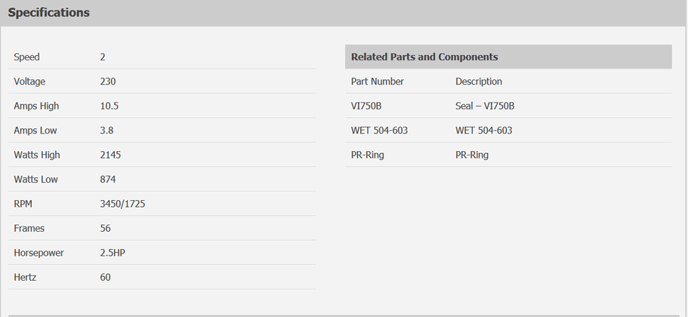Click the WET 504-603 part number
Screen dimensions: 688x317
point(379,131)
